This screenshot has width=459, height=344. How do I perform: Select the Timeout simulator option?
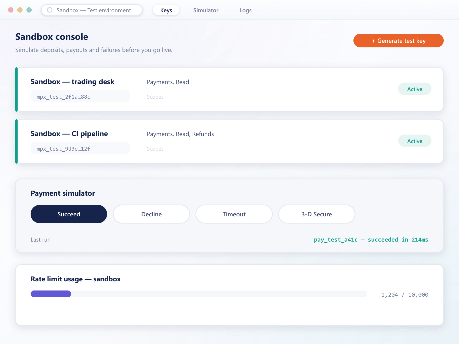pos(234,214)
